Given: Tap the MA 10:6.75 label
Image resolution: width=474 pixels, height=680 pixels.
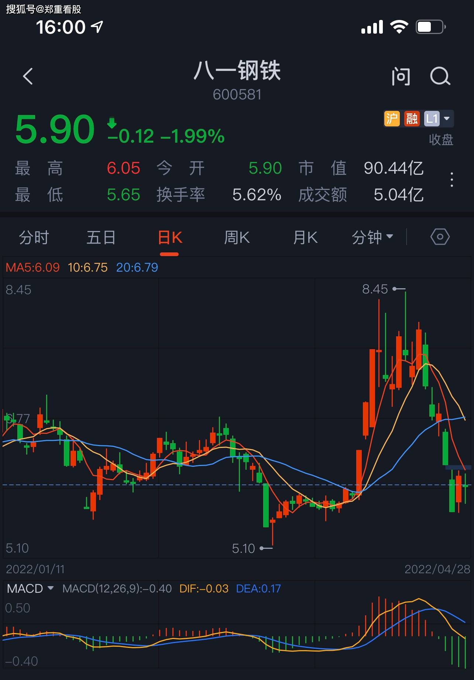Looking at the screenshot, I should (88, 267).
